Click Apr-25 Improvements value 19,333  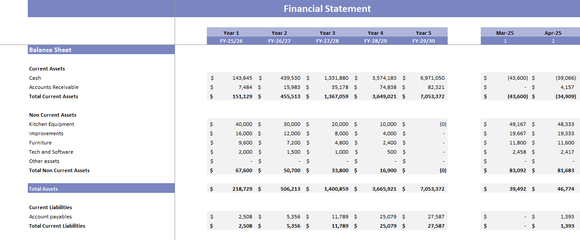click(566, 133)
